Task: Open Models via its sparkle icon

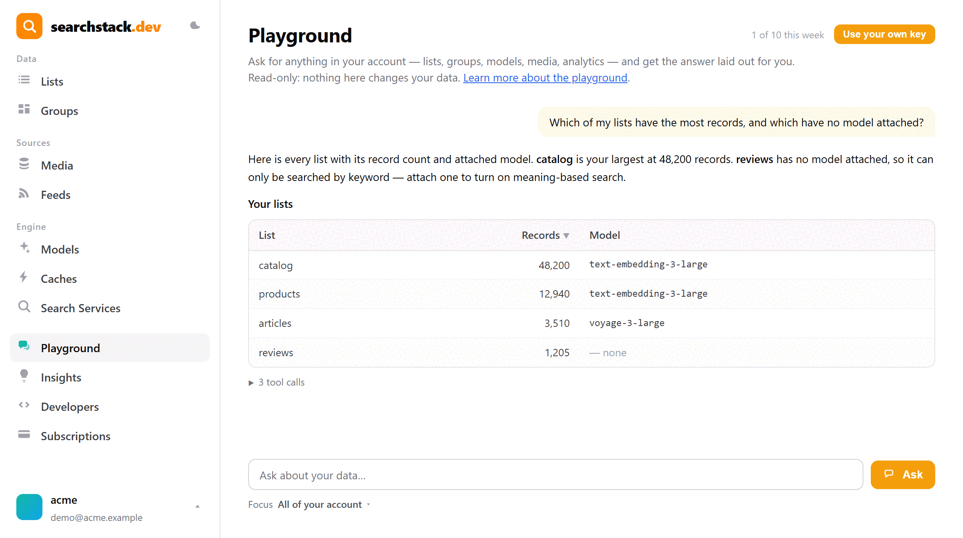Action: [25, 248]
